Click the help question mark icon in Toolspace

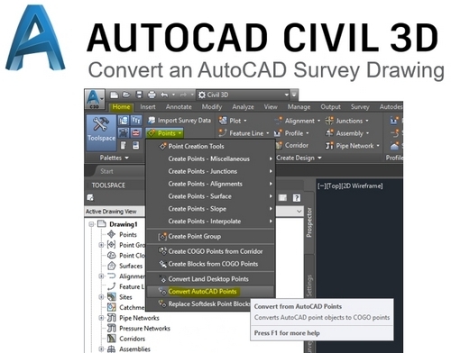click(x=297, y=198)
